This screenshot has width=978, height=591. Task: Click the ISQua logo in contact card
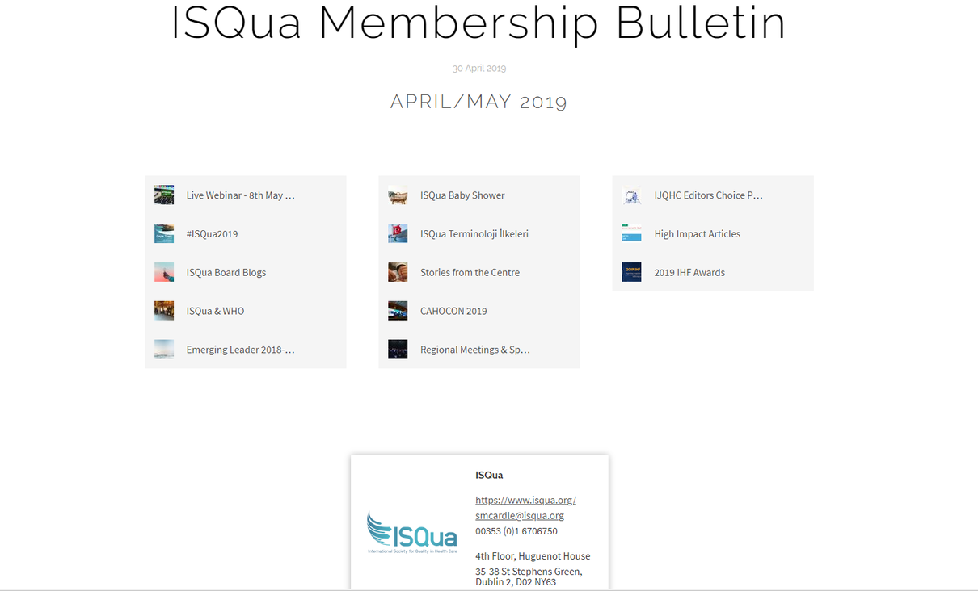[x=412, y=532]
